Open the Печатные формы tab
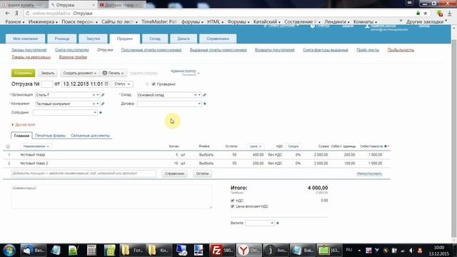This screenshot has height=257, width=457. [50, 136]
